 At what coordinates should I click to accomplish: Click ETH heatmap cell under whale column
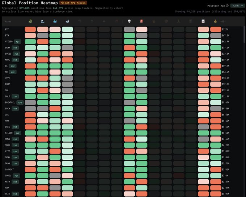tap(55, 35)
